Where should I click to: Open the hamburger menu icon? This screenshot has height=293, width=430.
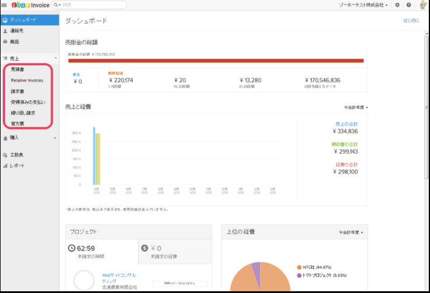pos(4,5)
